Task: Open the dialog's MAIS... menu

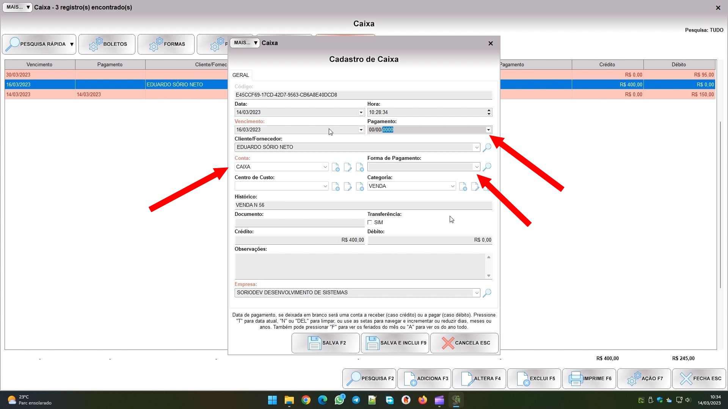Action: click(245, 43)
